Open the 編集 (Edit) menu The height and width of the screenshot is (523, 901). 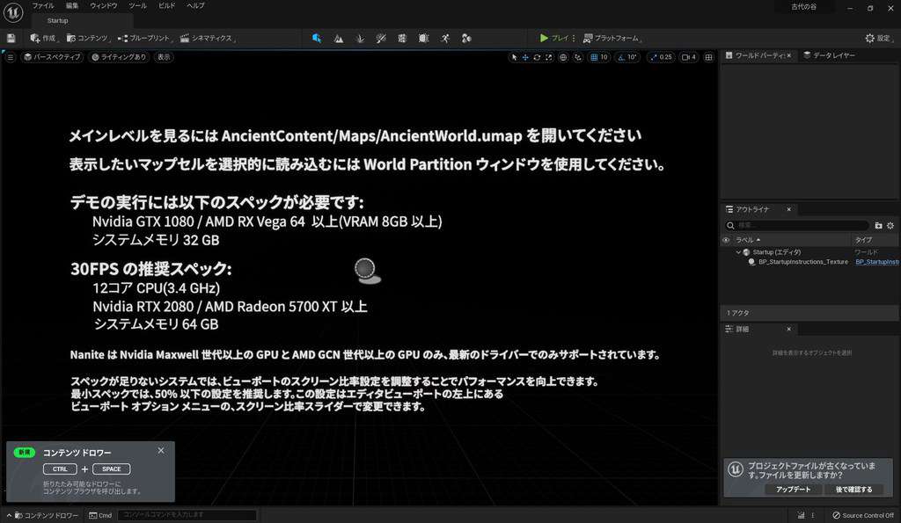pyautogui.click(x=72, y=6)
